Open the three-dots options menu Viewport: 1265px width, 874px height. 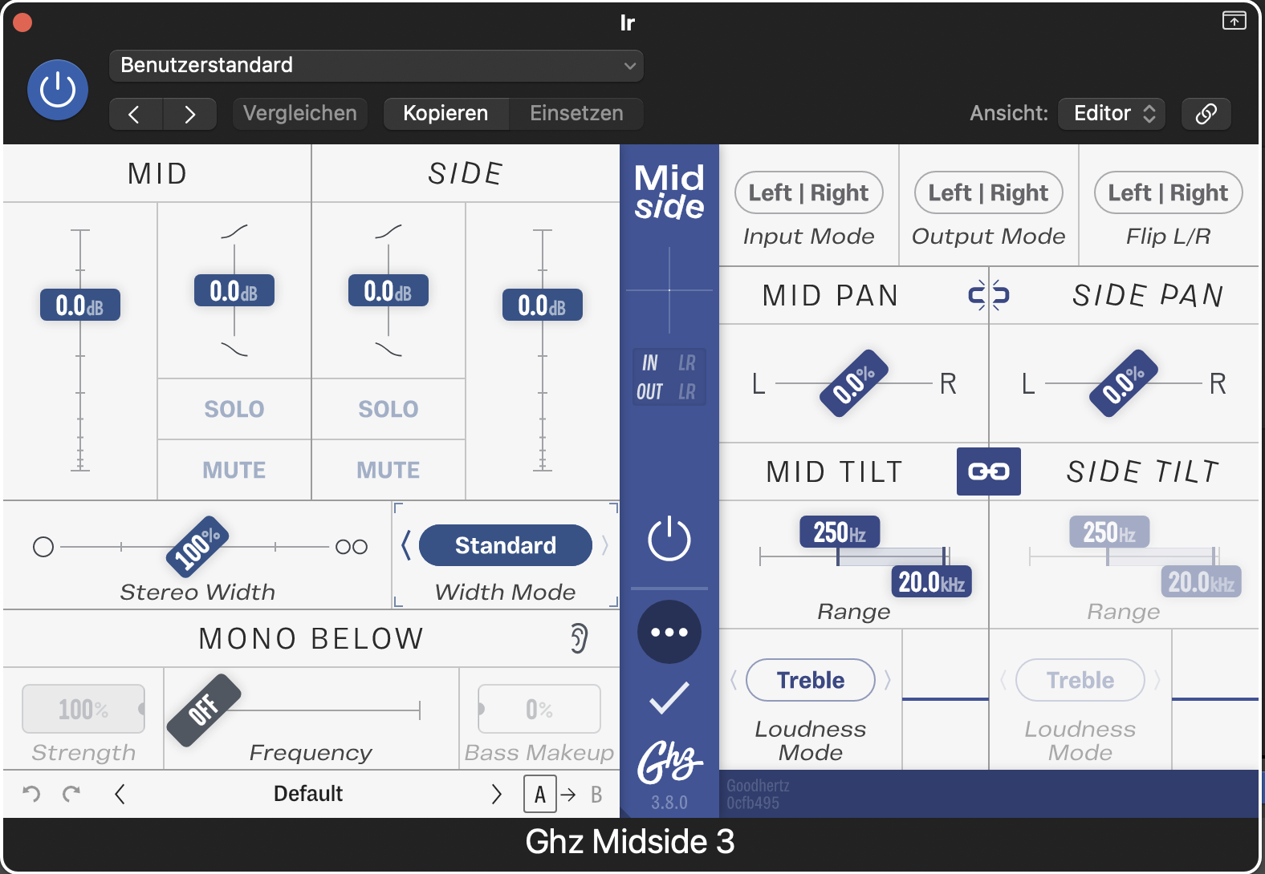coord(669,632)
